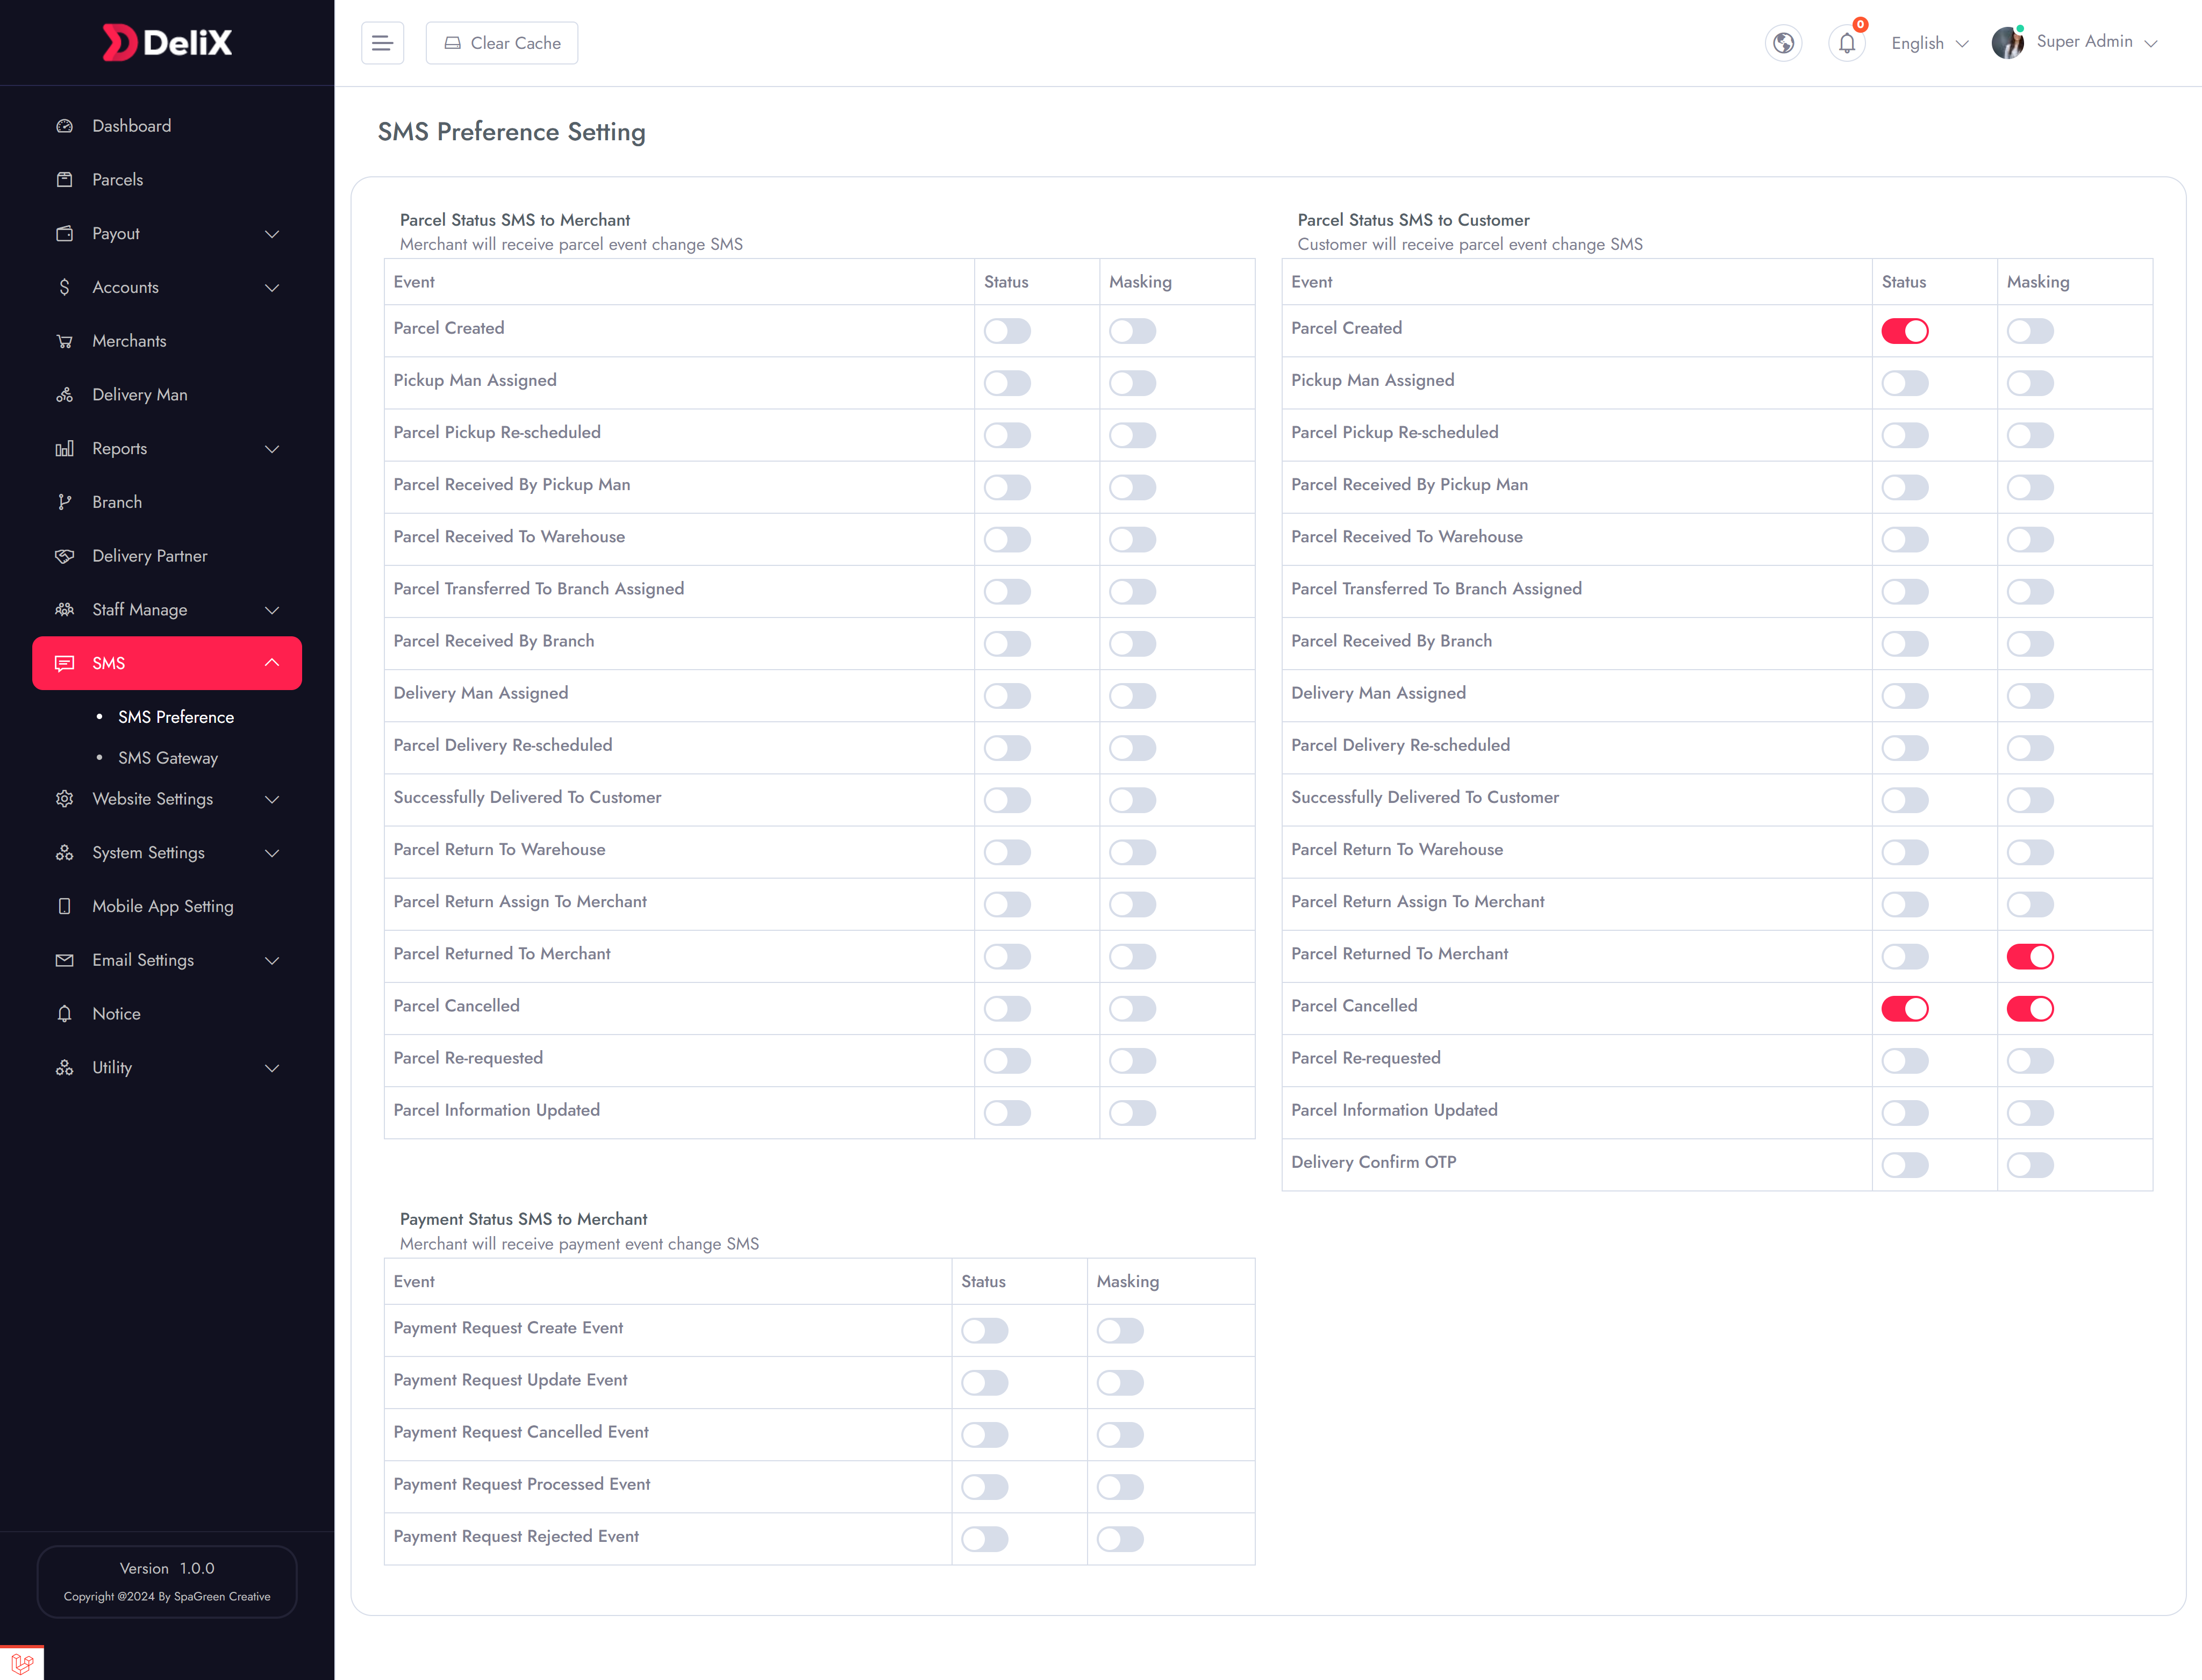Click the Clear Cache button
The image size is (2202, 1680).
pos(501,42)
